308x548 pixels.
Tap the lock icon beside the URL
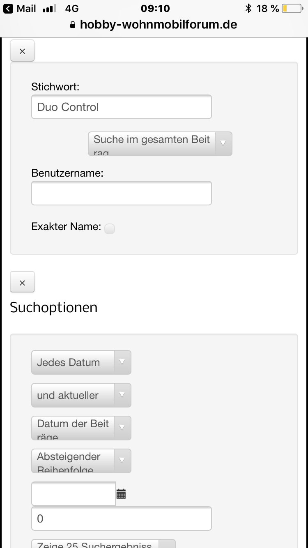73,25
